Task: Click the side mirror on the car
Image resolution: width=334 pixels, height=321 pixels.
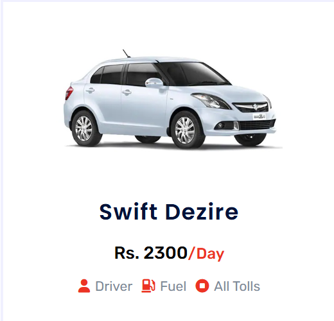Action: tap(154, 83)
